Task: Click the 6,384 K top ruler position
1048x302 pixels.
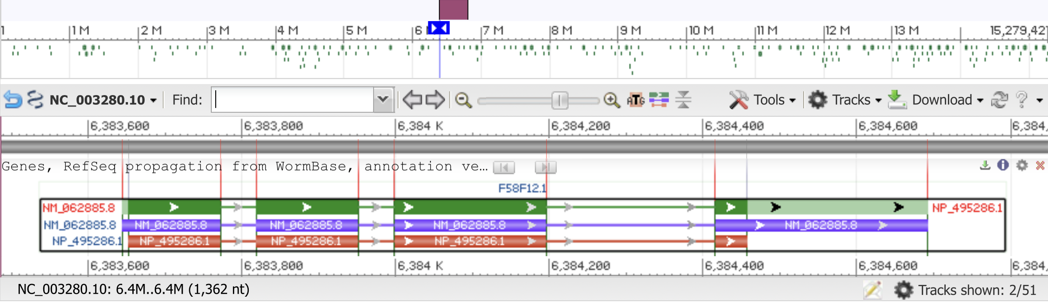Action: coord(420,126)
